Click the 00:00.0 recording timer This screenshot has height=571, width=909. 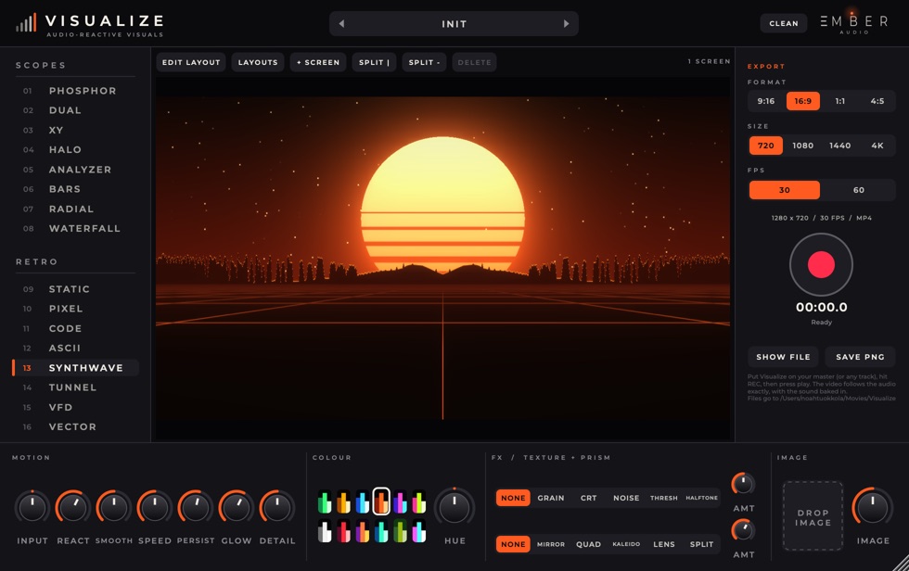[x=821, y=307]
